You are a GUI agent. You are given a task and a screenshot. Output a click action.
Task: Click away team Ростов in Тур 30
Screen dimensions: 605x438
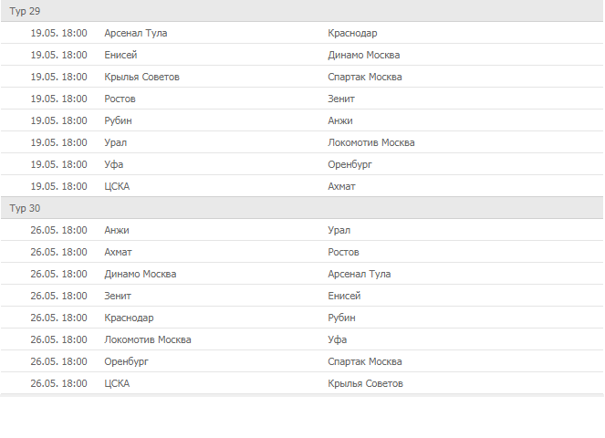click(x=344, y=252)
